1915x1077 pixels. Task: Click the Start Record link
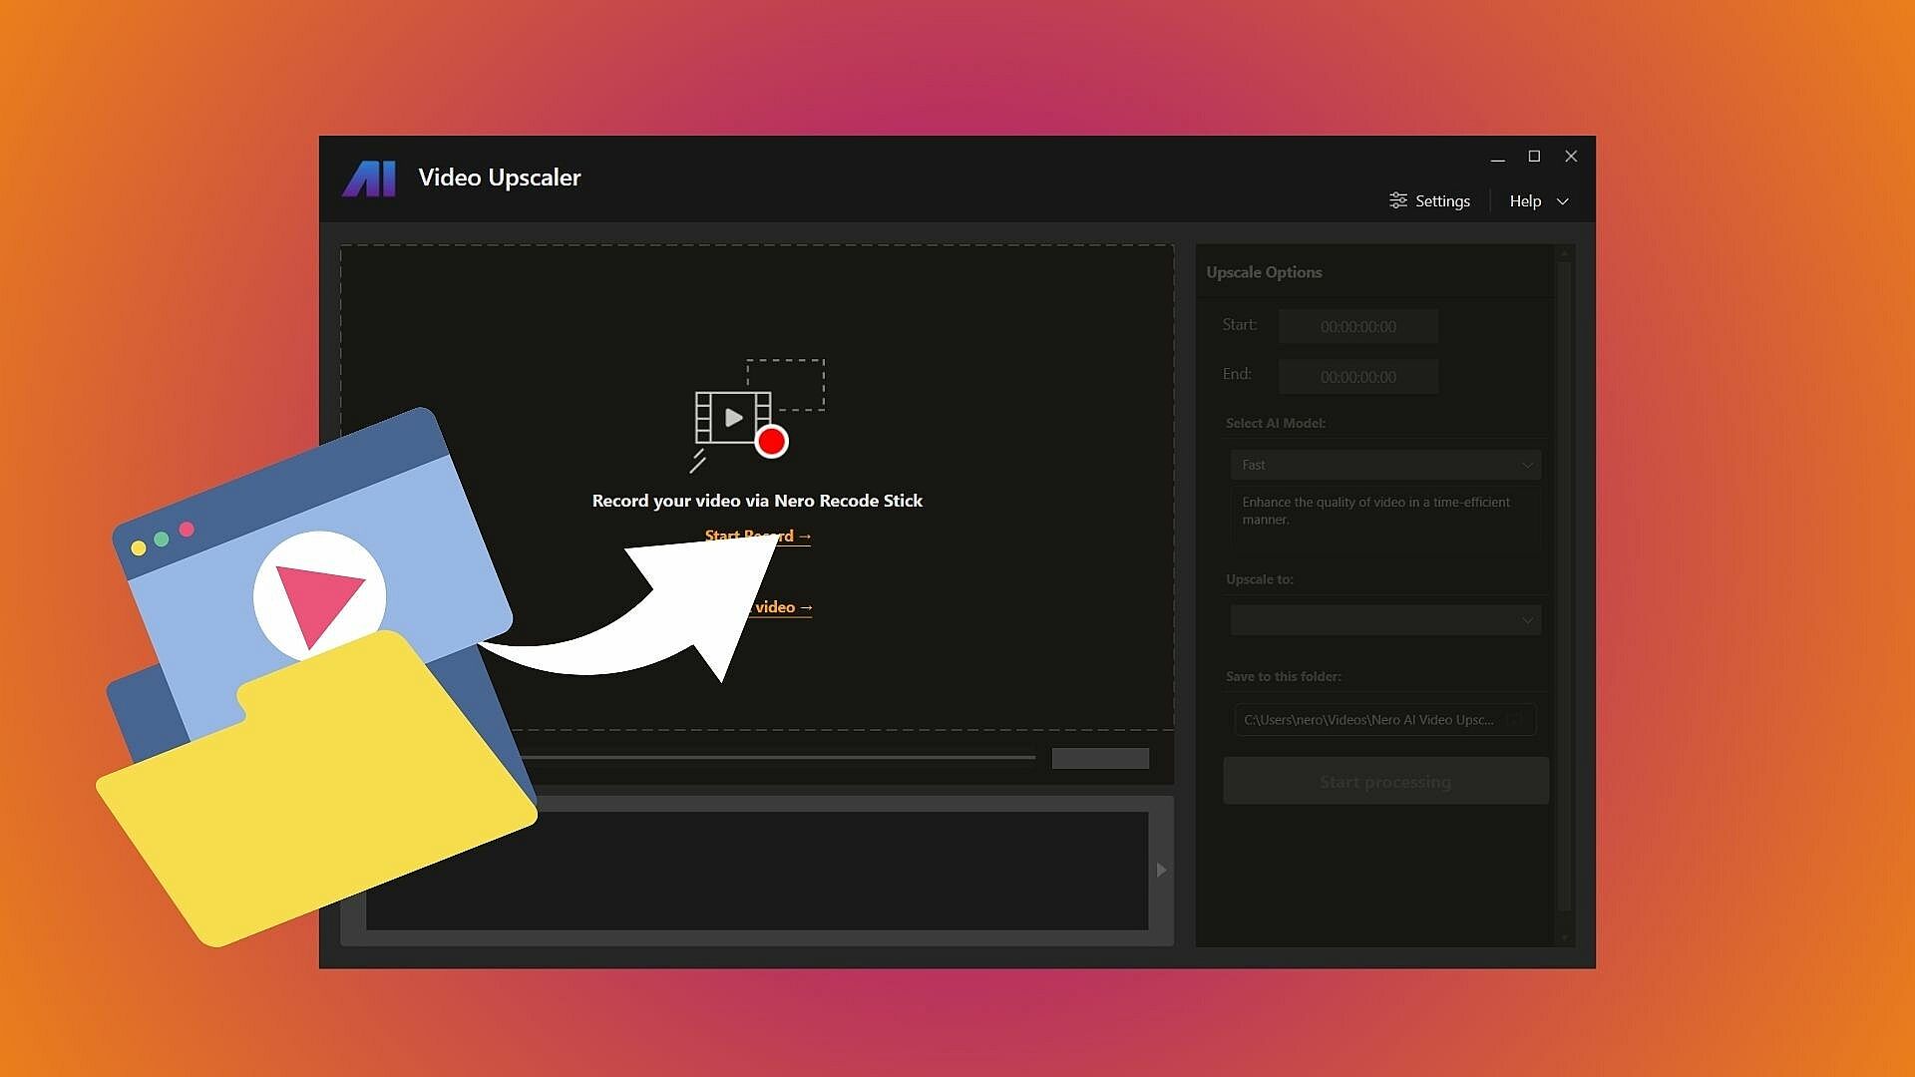tap(758, 536)
